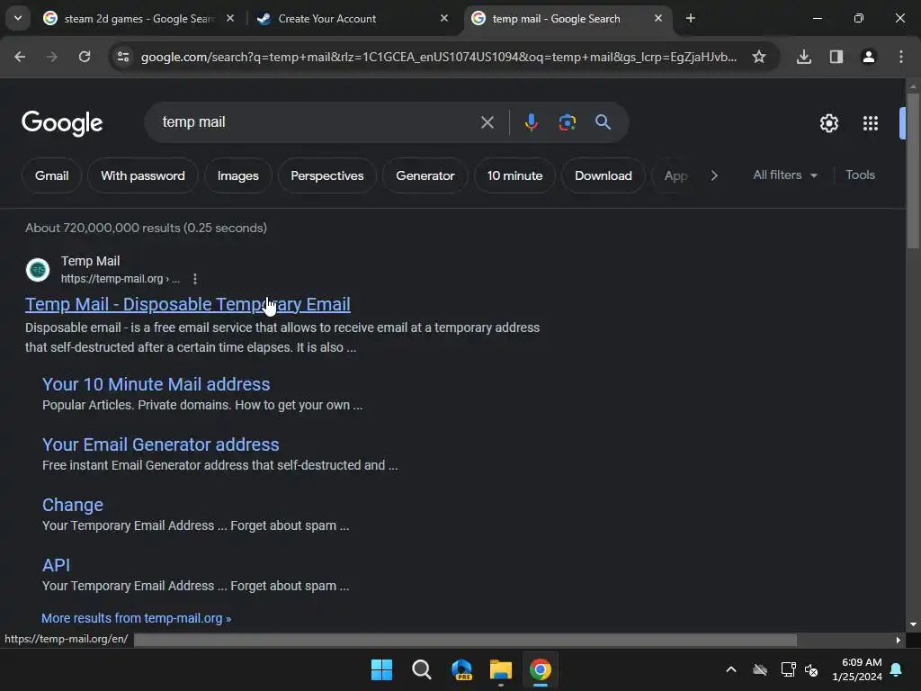Screen dimensions: 921x691
Task: Select the Gmail filter chip
Action: coord(51,175)
